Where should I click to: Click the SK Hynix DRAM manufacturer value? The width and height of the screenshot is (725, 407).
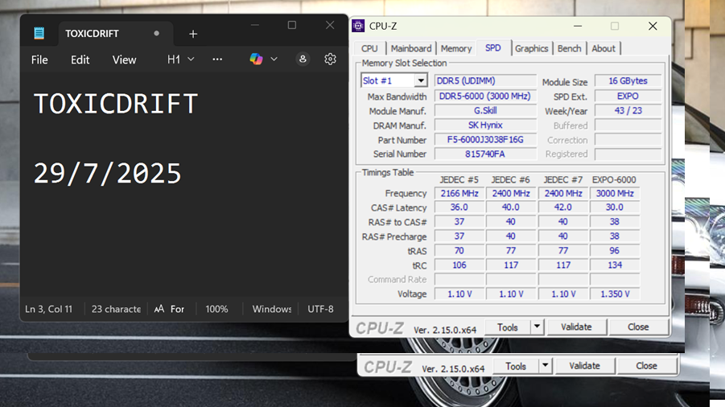pos(485,125)
